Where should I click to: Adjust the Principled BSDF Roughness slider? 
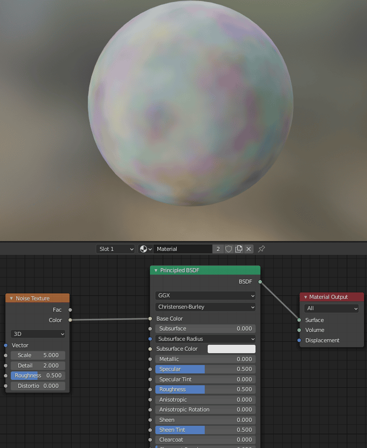[205, 389]
